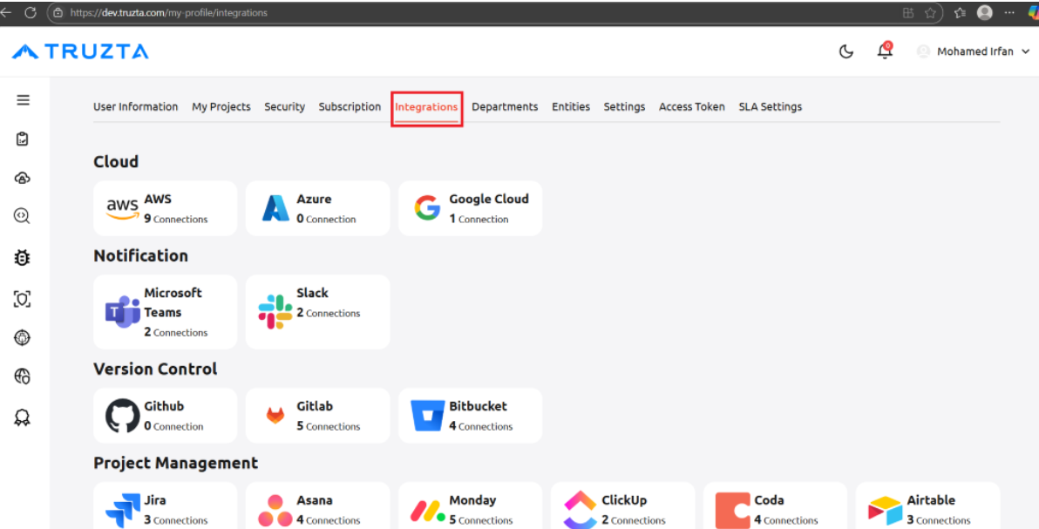The width and height of the screenshot is (1039, 529).
Task: Expand the hamburger sidebar menu
Action: click(x=23, y=100)
